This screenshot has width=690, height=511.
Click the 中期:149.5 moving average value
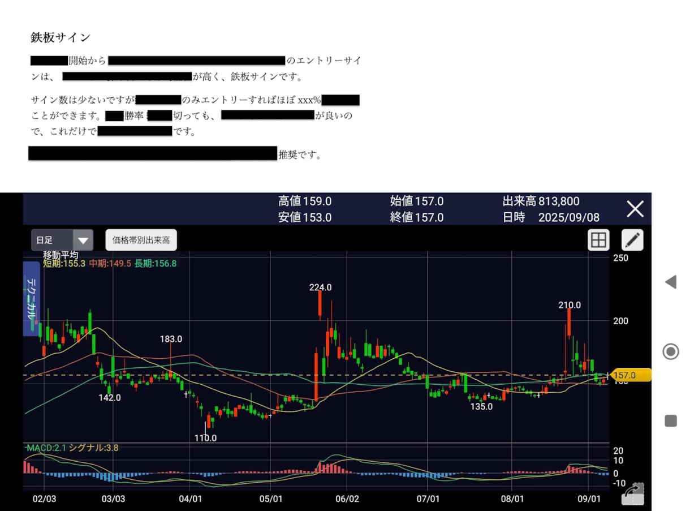click(x=110, y=264)
